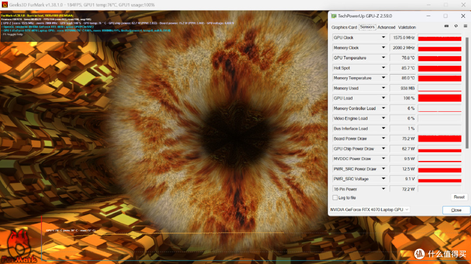Open the Memory Used sensor dropdown
The height and width of the screenshot is (264, 471).
[383, 88]
